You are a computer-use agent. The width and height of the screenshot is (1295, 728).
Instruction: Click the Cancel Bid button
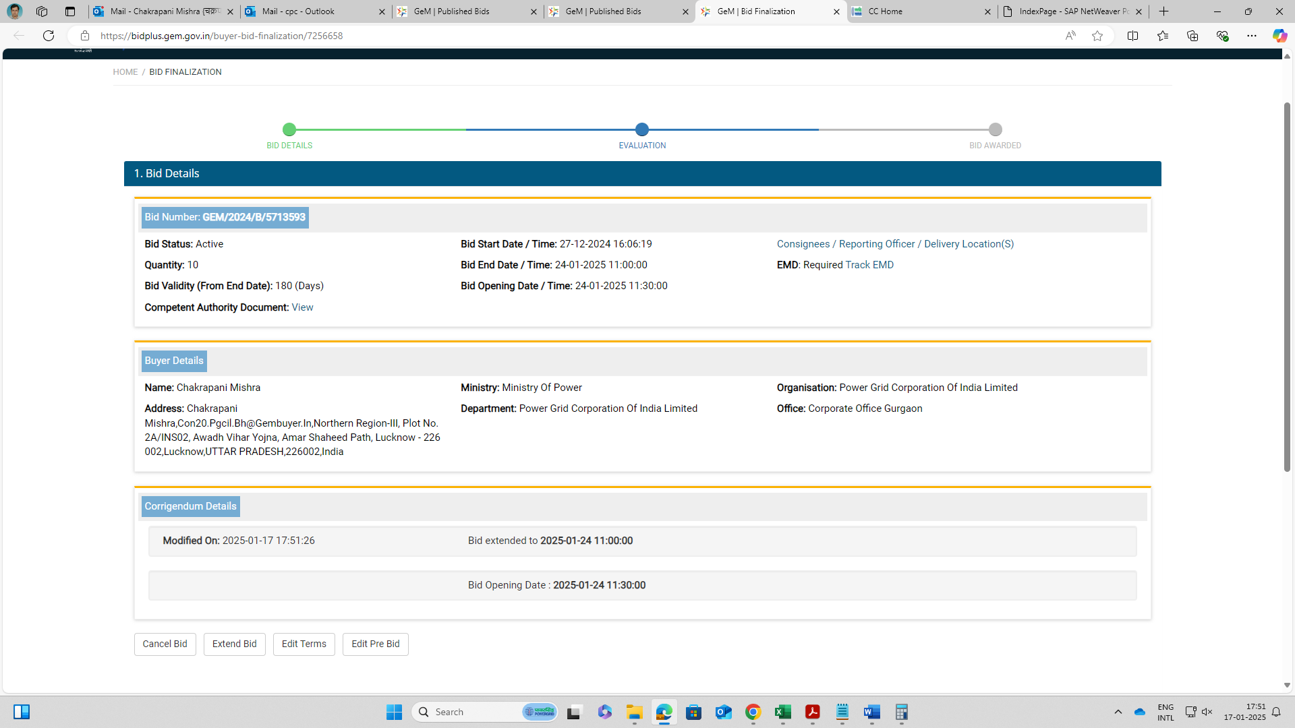point(165,644)
